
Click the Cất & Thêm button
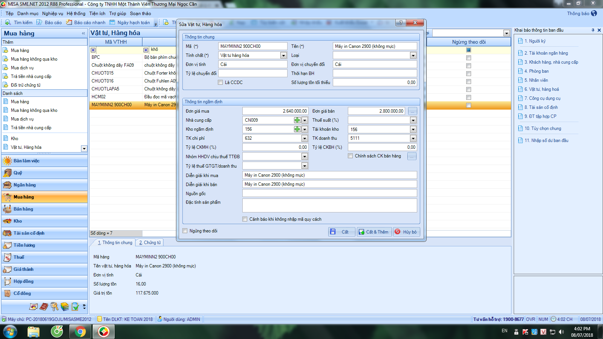click(374, 232)
